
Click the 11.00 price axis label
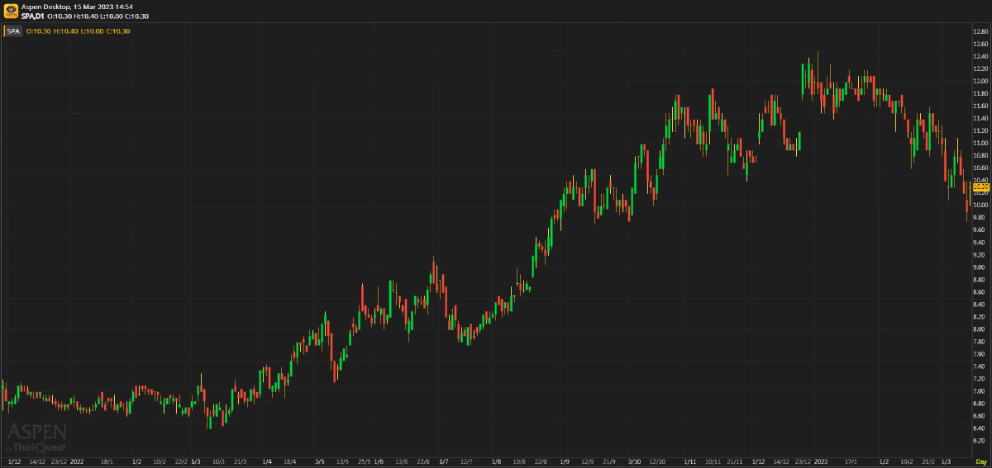coord(980,143)
